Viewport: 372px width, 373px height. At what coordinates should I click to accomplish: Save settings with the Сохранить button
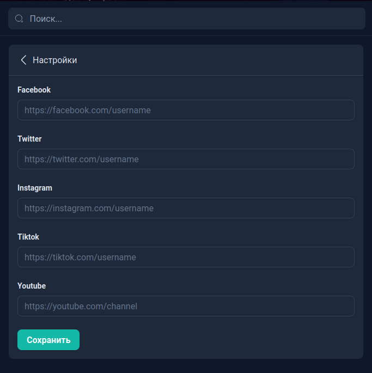(x=48, y=340)
